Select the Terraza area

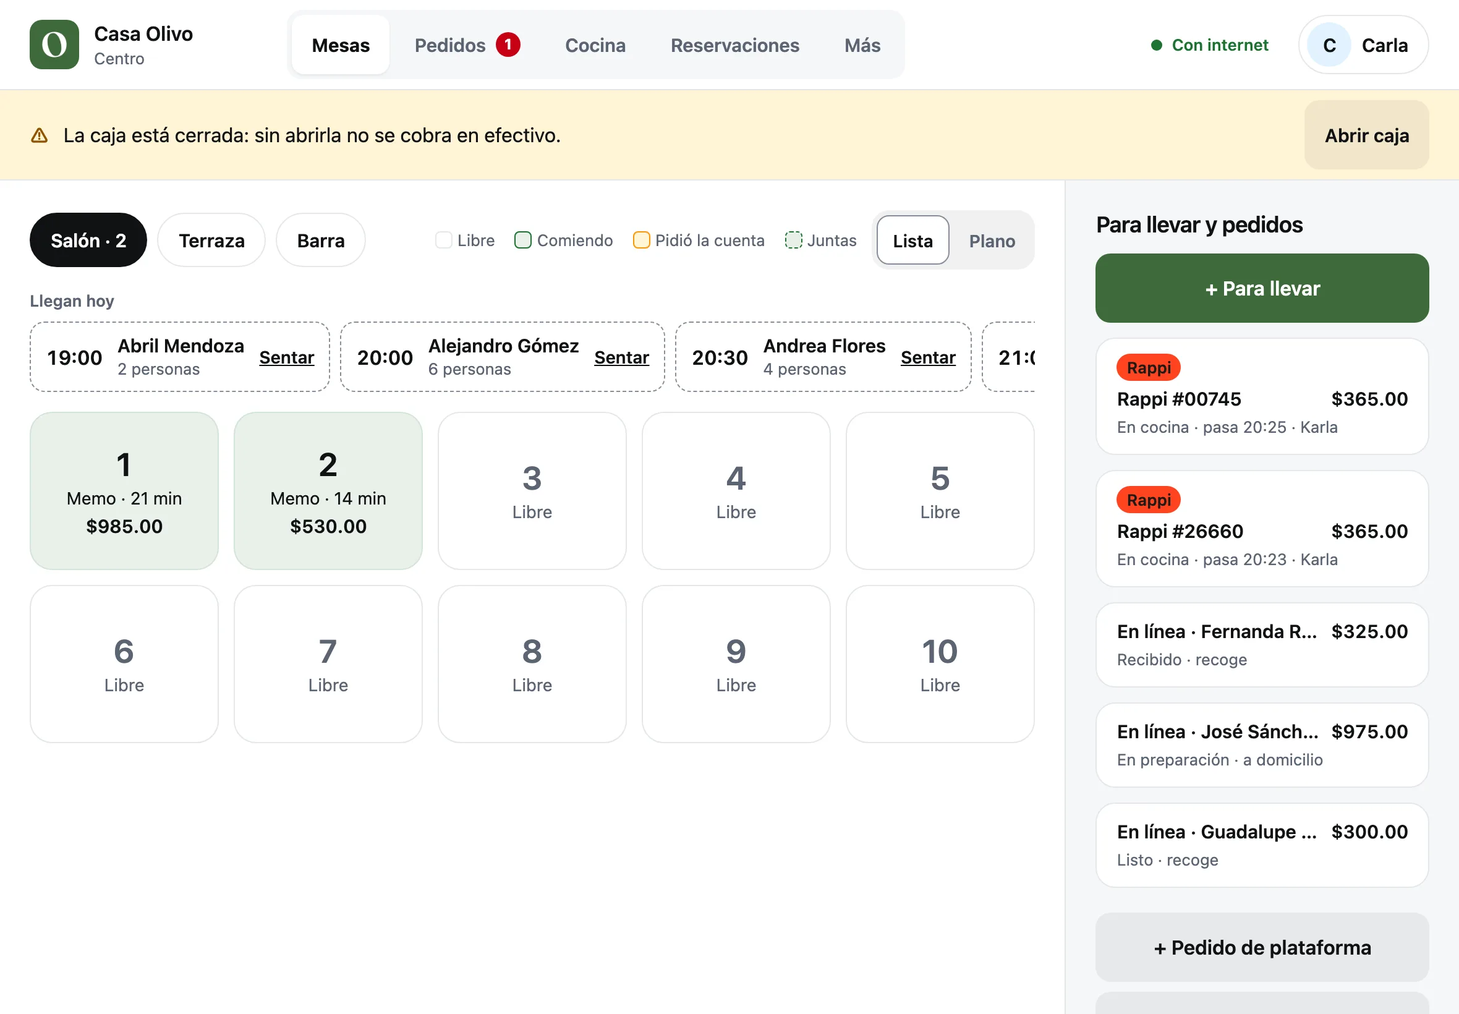pyautogui.click(x=211, y=240)
